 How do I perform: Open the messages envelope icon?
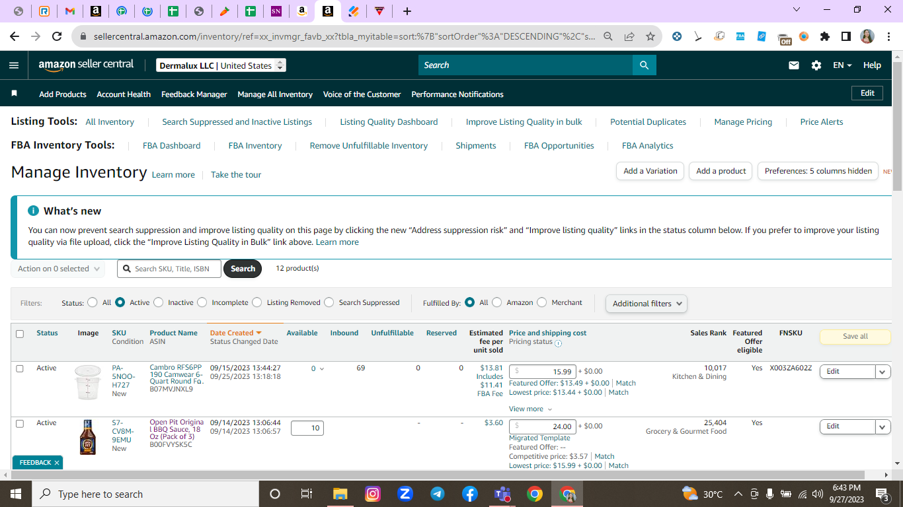794,65
